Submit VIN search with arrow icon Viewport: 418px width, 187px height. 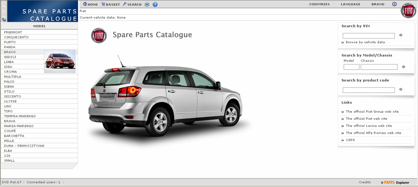coord(401,35)
